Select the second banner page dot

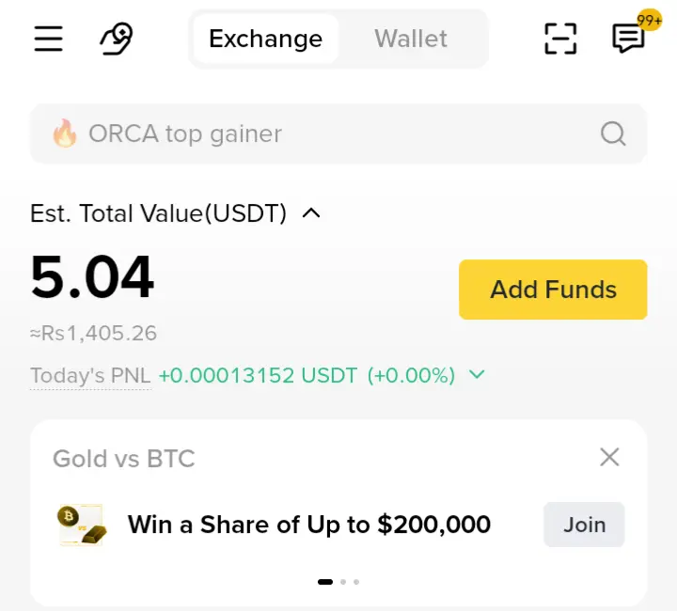(x=343, y=582)
